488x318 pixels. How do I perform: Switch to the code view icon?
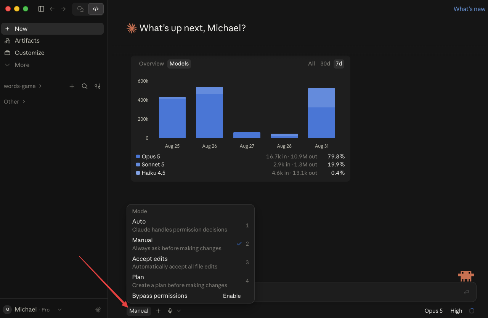96,9
